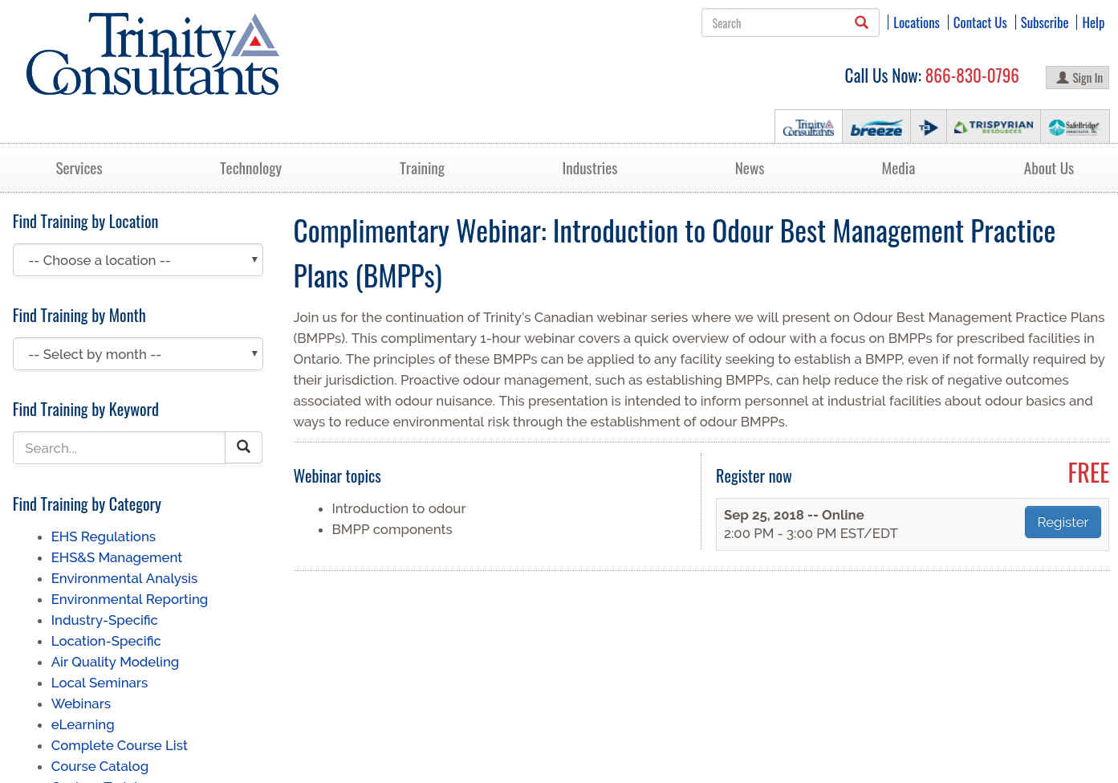Open Webinars category
Image resolution: width=1118 pixels, height=783 pixels.
pyautogui.click(x=81, y=703)
